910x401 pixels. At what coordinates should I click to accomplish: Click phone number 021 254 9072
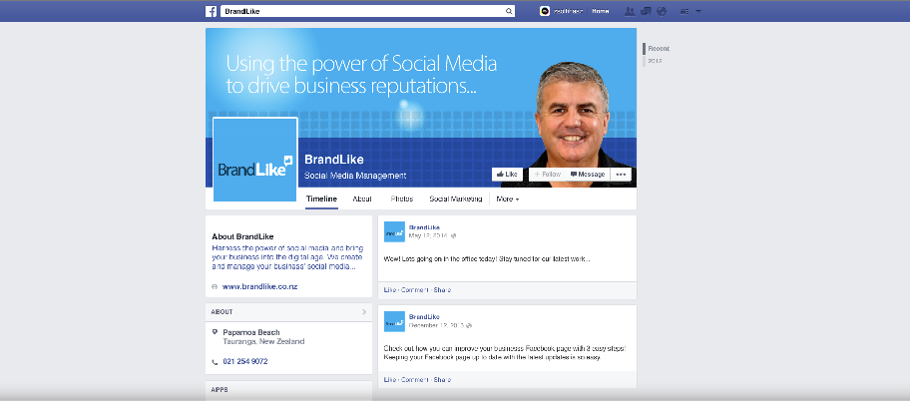click(245, 361)
